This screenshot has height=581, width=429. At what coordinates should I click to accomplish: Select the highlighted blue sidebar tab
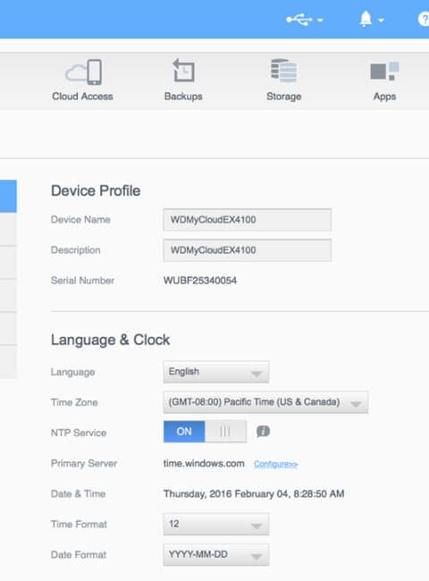tap(8, 196)
